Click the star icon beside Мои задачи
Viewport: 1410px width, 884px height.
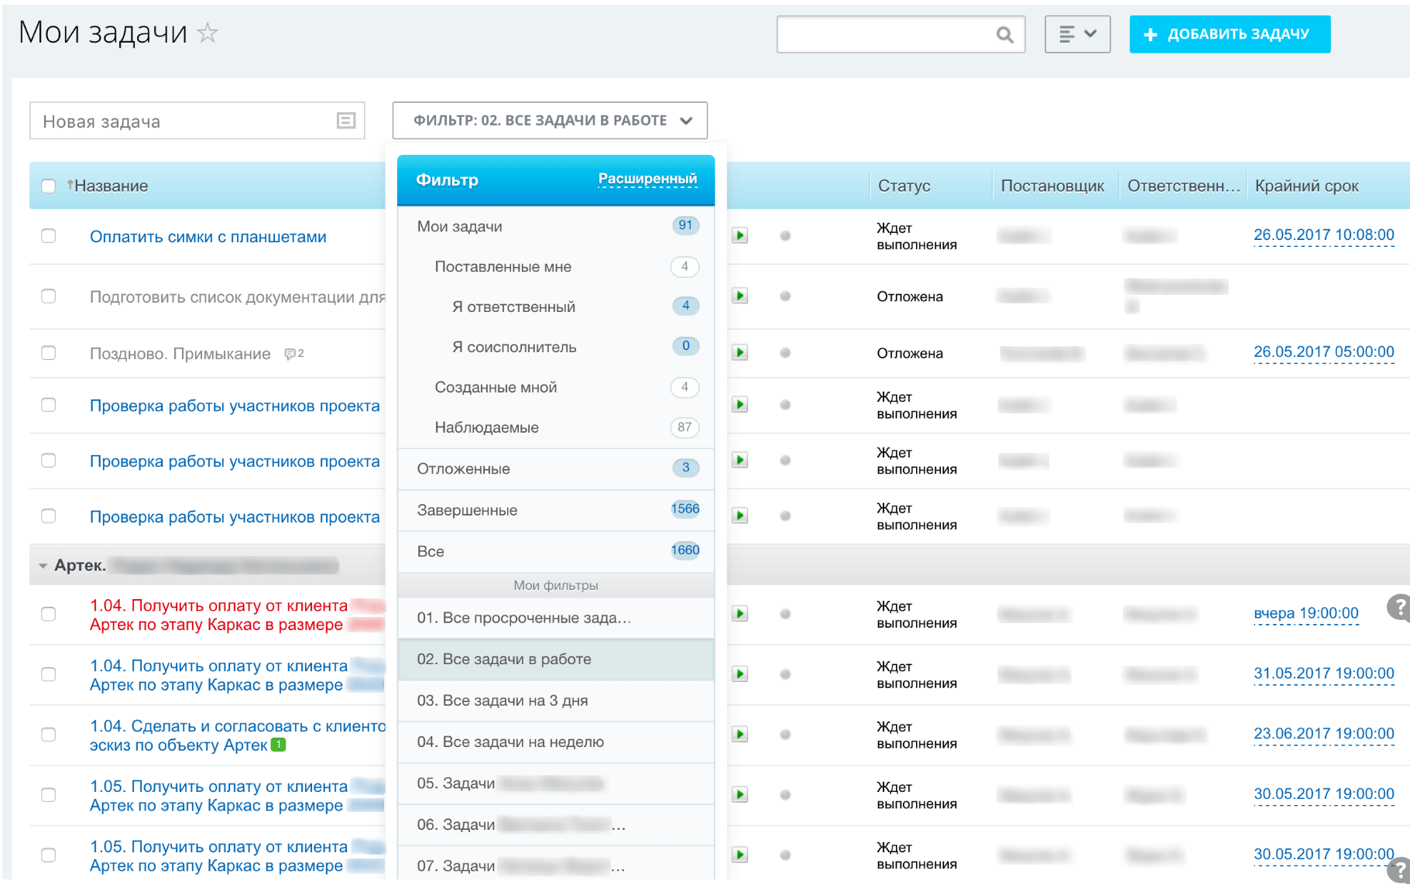pos(208,33)
